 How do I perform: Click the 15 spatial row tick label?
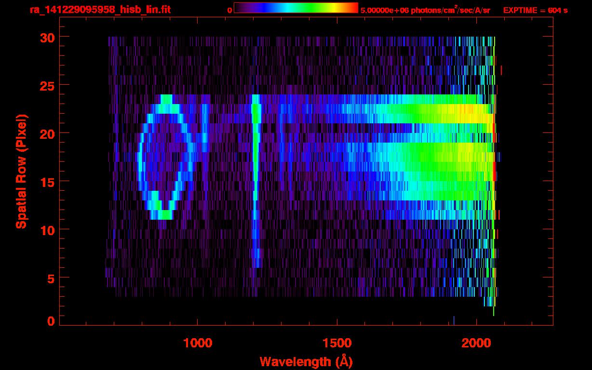pyautogui.click(x=47, y=182)
